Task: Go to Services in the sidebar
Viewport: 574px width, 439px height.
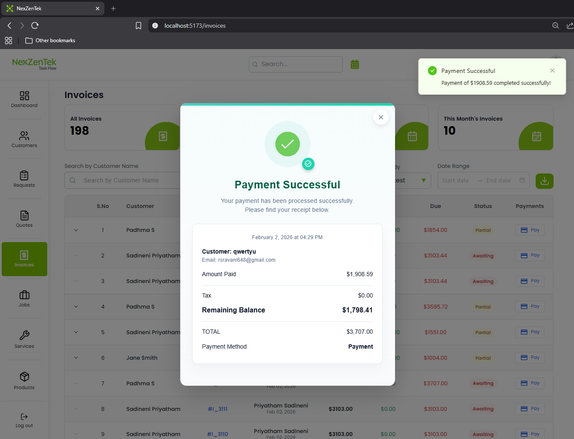Action: click(x=24, y=339)
